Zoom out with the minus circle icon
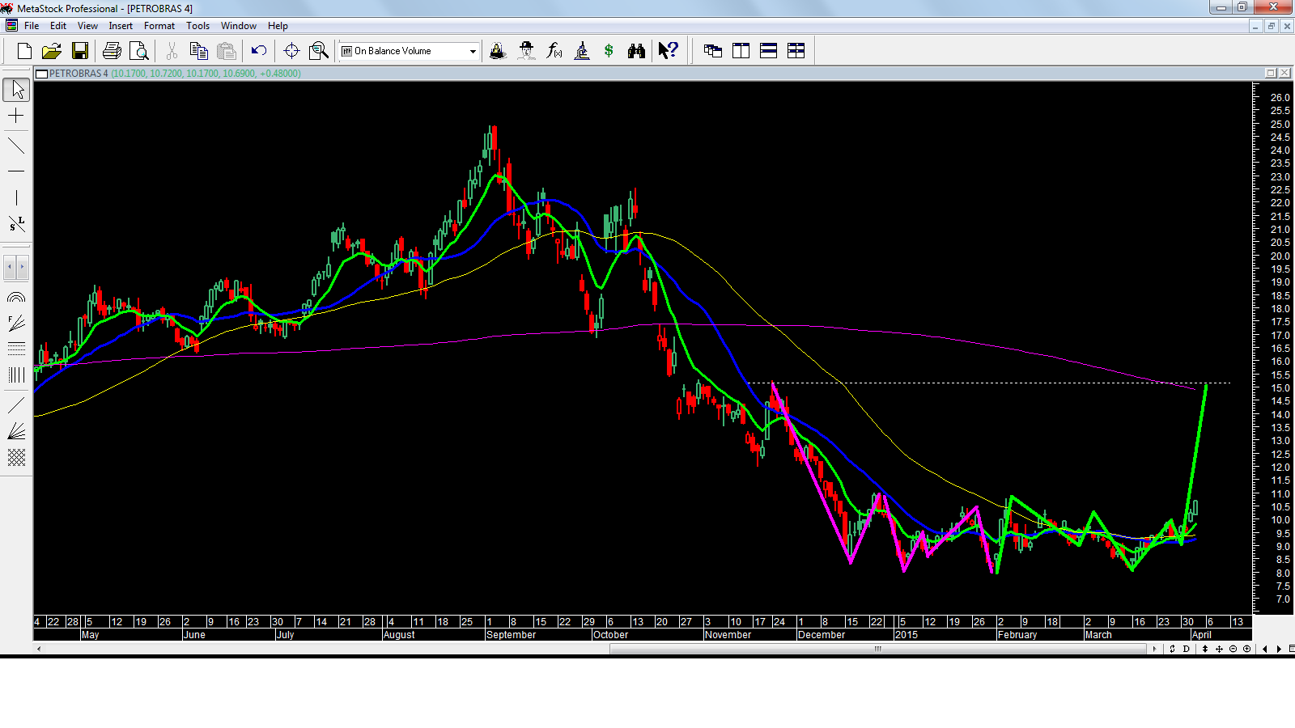The height and width of the screenshot is (728, 1295). [x=1233, y=649]
